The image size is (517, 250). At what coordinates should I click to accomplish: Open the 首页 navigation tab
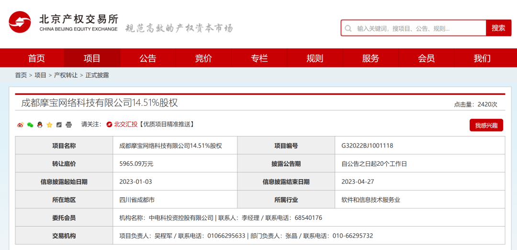(x=36, y=58)
